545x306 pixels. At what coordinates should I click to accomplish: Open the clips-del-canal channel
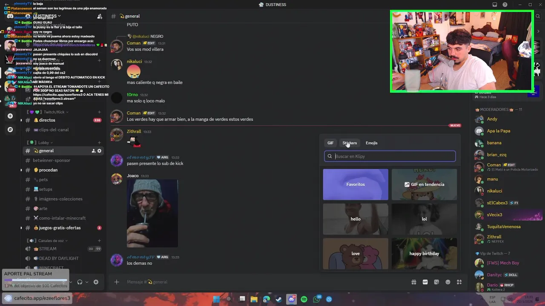click(63, 130)
